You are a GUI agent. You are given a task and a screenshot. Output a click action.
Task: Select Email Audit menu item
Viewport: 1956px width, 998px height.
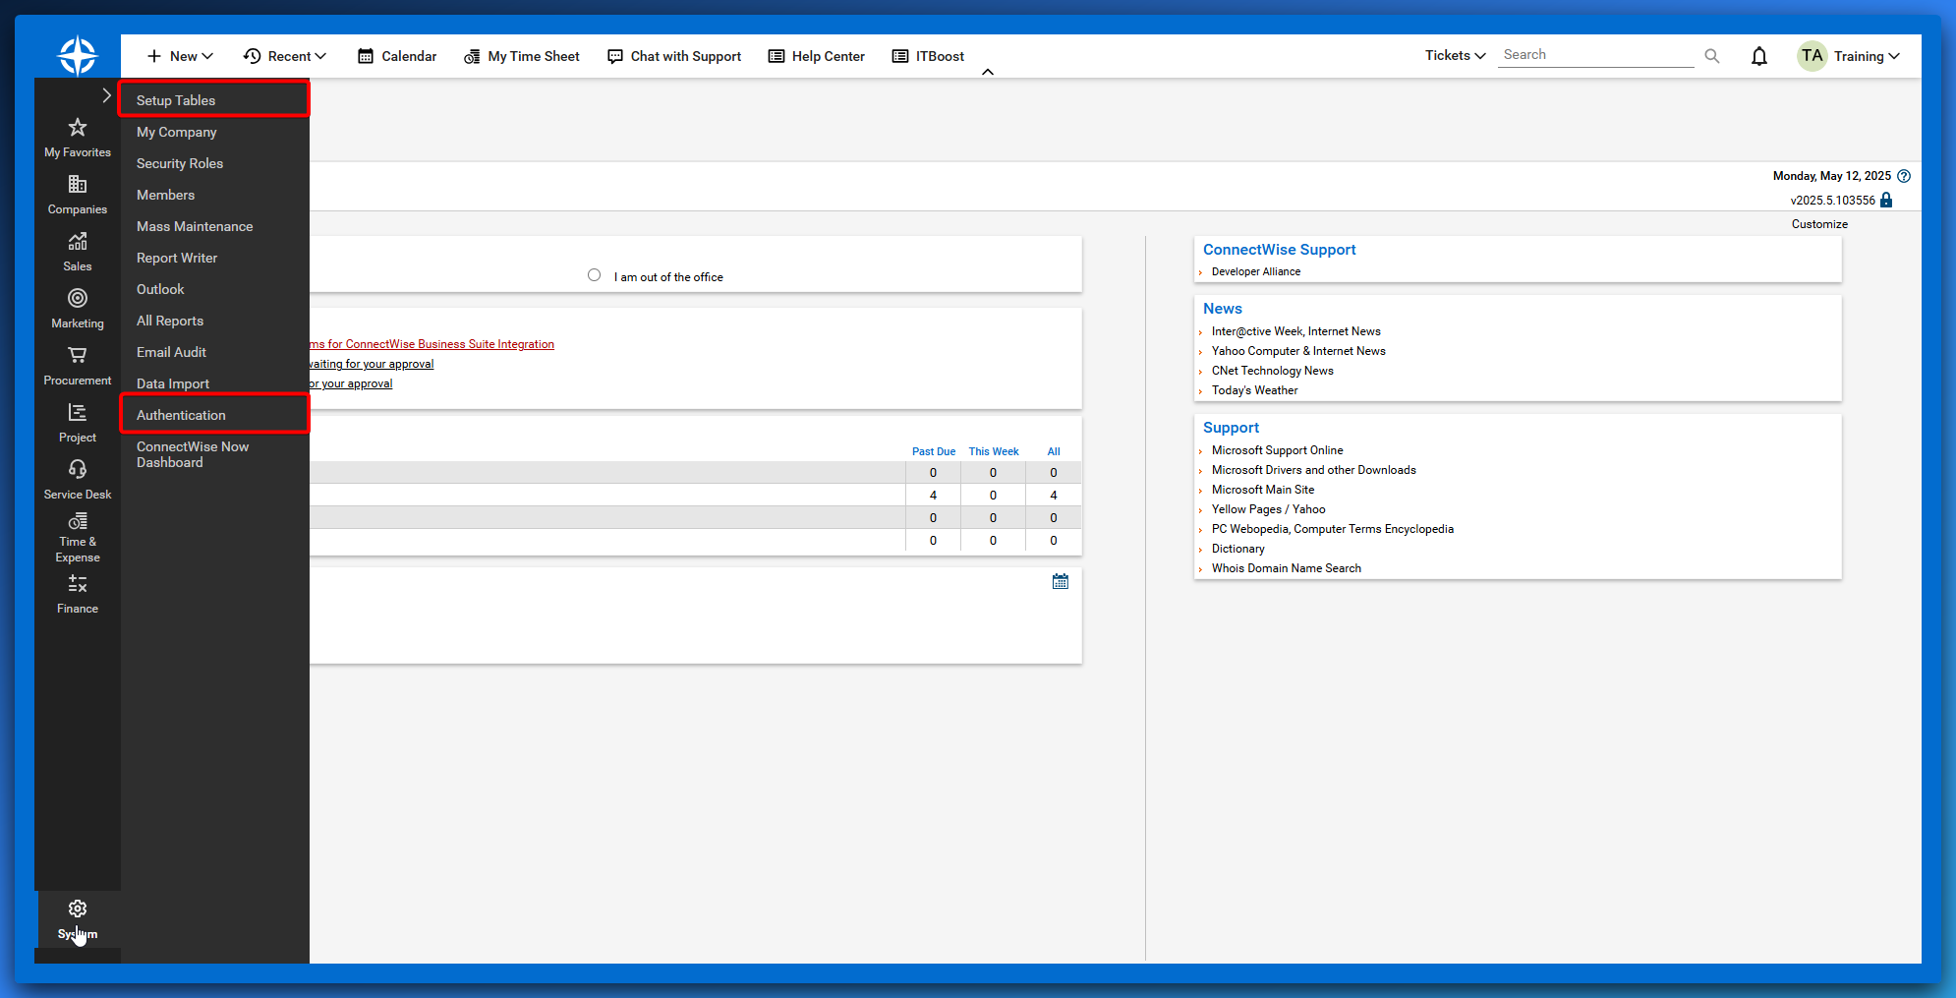coord(213,352)
